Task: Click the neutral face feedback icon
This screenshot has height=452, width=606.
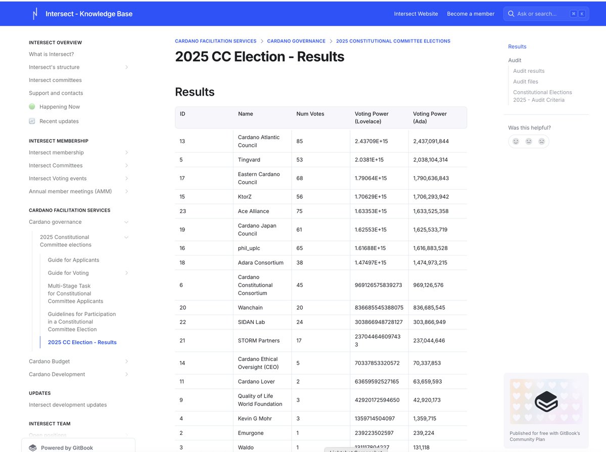Action: (529, 141)
